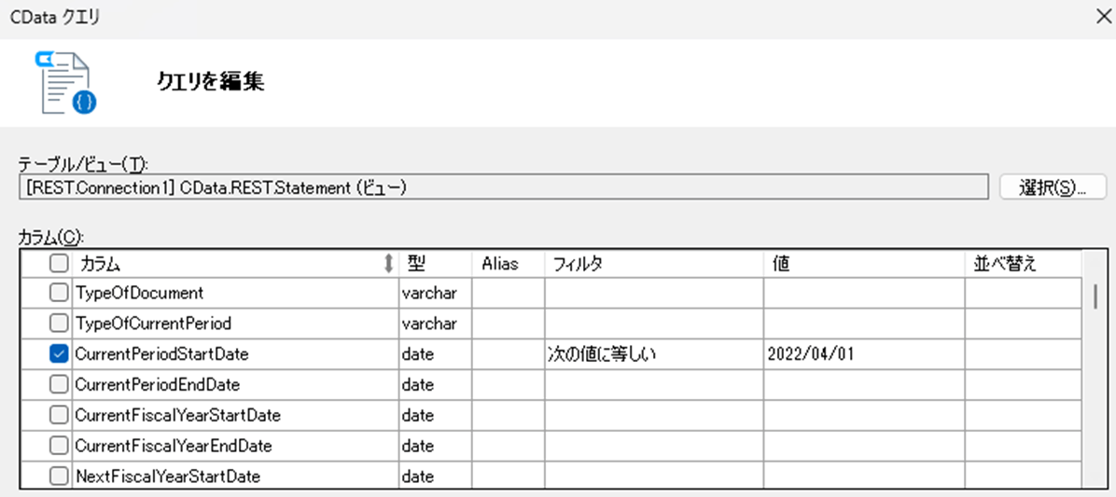Check the CurrentPeriodEndDate checkbox
The width and height of the screenshot is (1116, 497).
click(x=59, y=385)
